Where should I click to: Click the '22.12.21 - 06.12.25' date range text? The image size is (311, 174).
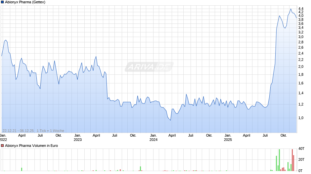pos(18,131)
